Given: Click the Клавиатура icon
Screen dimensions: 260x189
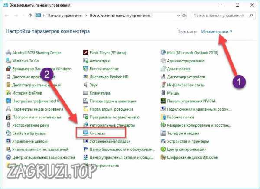Looking at the screenshot, I should pos(86,93).
